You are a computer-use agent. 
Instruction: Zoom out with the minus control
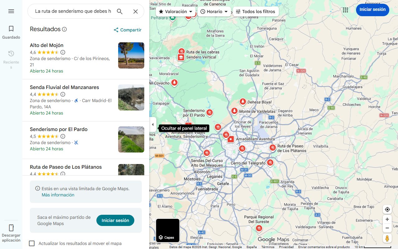tap(387, 228)
